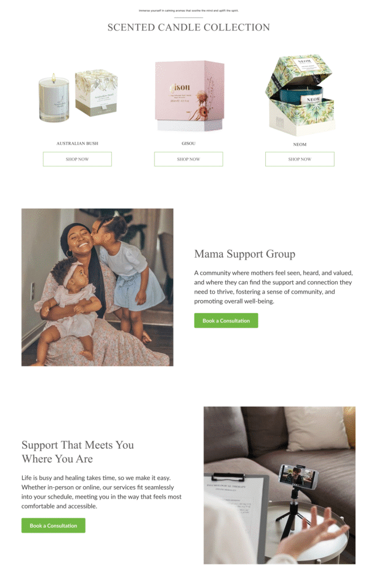Viewport: 377px width, 581px height.
Task: Click the calming aromas tagline text
Action: coord(188,11)
